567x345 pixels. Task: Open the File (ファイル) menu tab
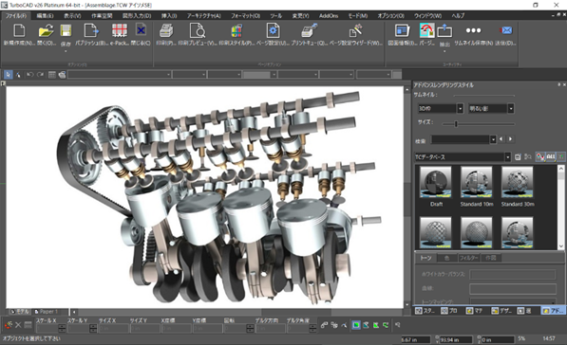pyautogui.click(x=15, y=16)
